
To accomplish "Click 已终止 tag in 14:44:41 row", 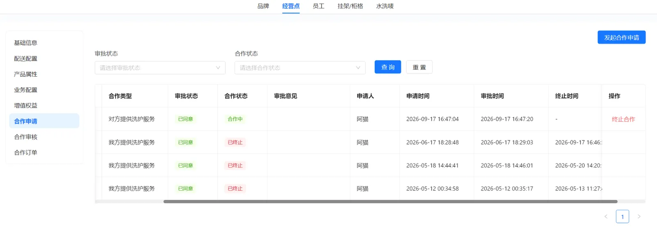I will click(235, 165).
